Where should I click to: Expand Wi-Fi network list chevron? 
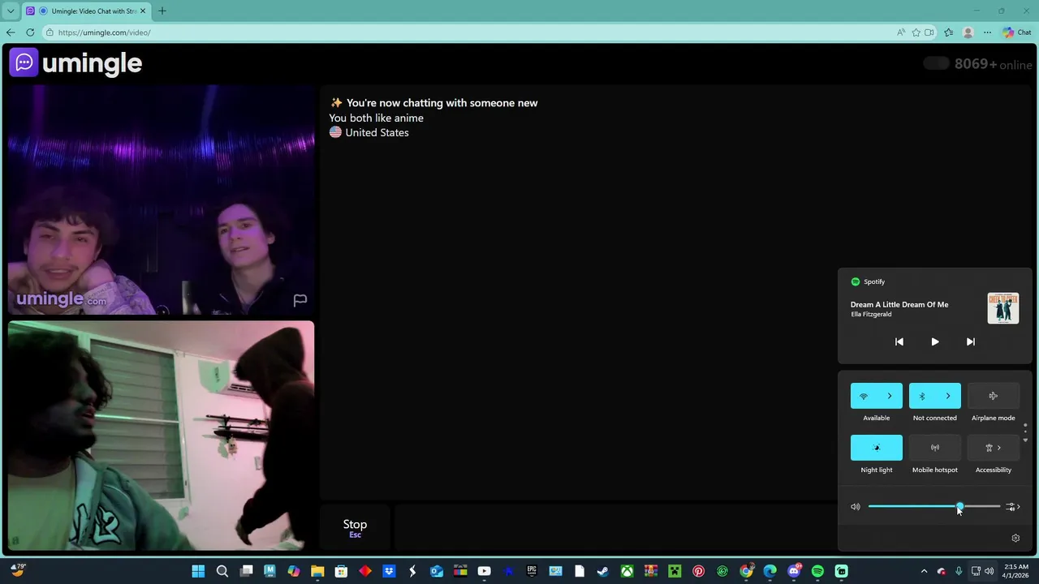[890, 396]
